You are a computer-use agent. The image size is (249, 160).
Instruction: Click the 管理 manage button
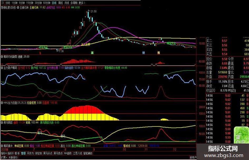[x=23, y=153]
